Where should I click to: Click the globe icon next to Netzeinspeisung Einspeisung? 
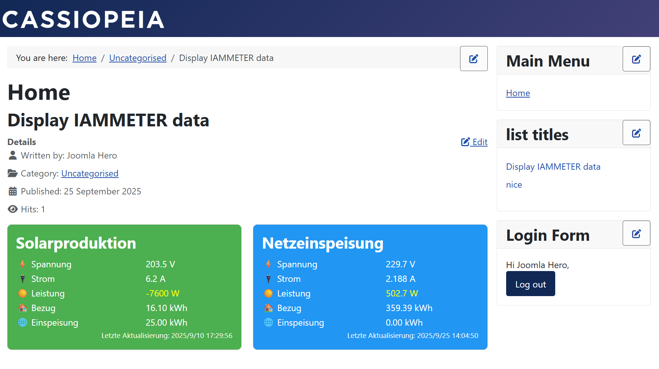[x=269, y=323]
